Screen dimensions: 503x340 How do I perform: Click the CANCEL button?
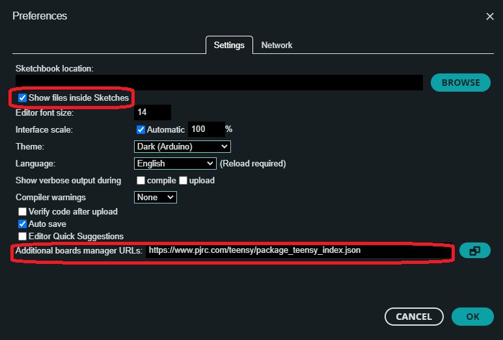coord(414,317)
